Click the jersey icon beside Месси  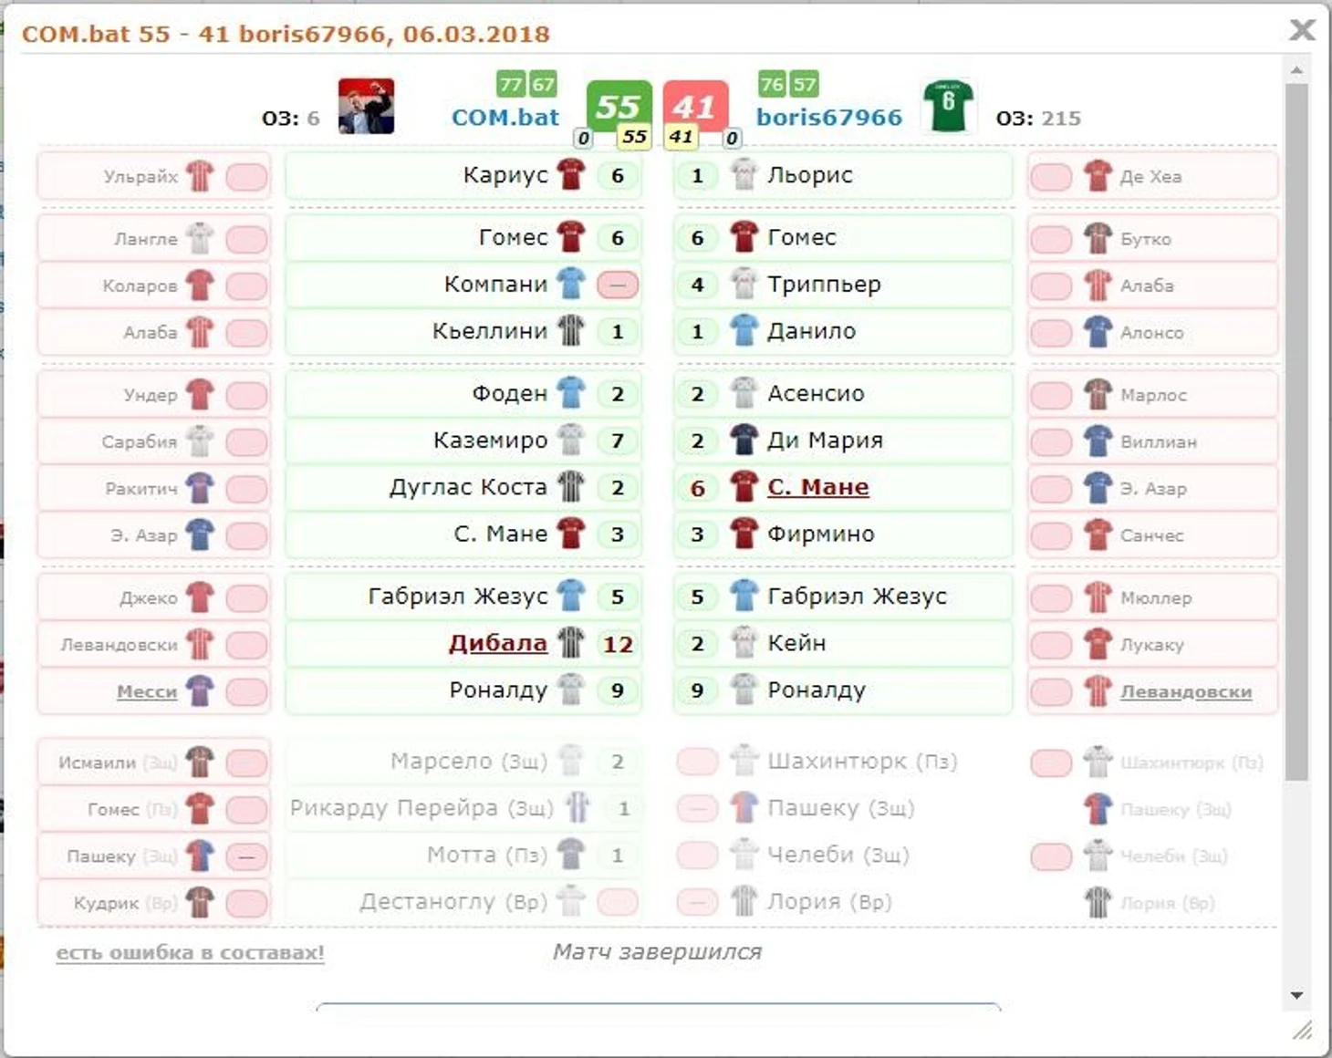tap(200, 691)
